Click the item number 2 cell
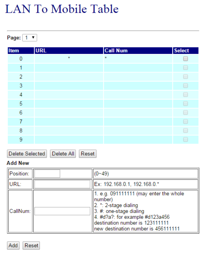The width and height of the screenshot is (209, 259). point(21,77)
